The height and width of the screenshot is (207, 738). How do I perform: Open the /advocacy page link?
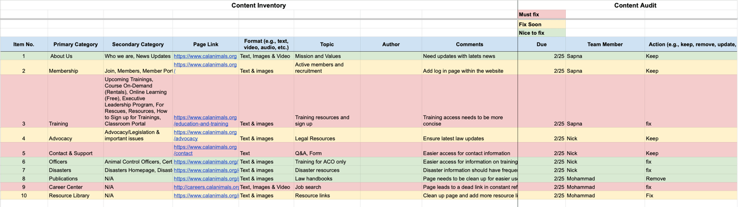click(205, 135)
